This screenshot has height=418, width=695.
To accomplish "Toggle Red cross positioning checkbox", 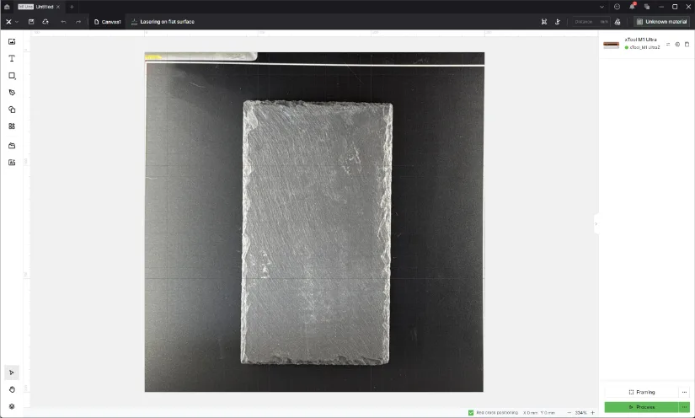I will pos(471,412).
